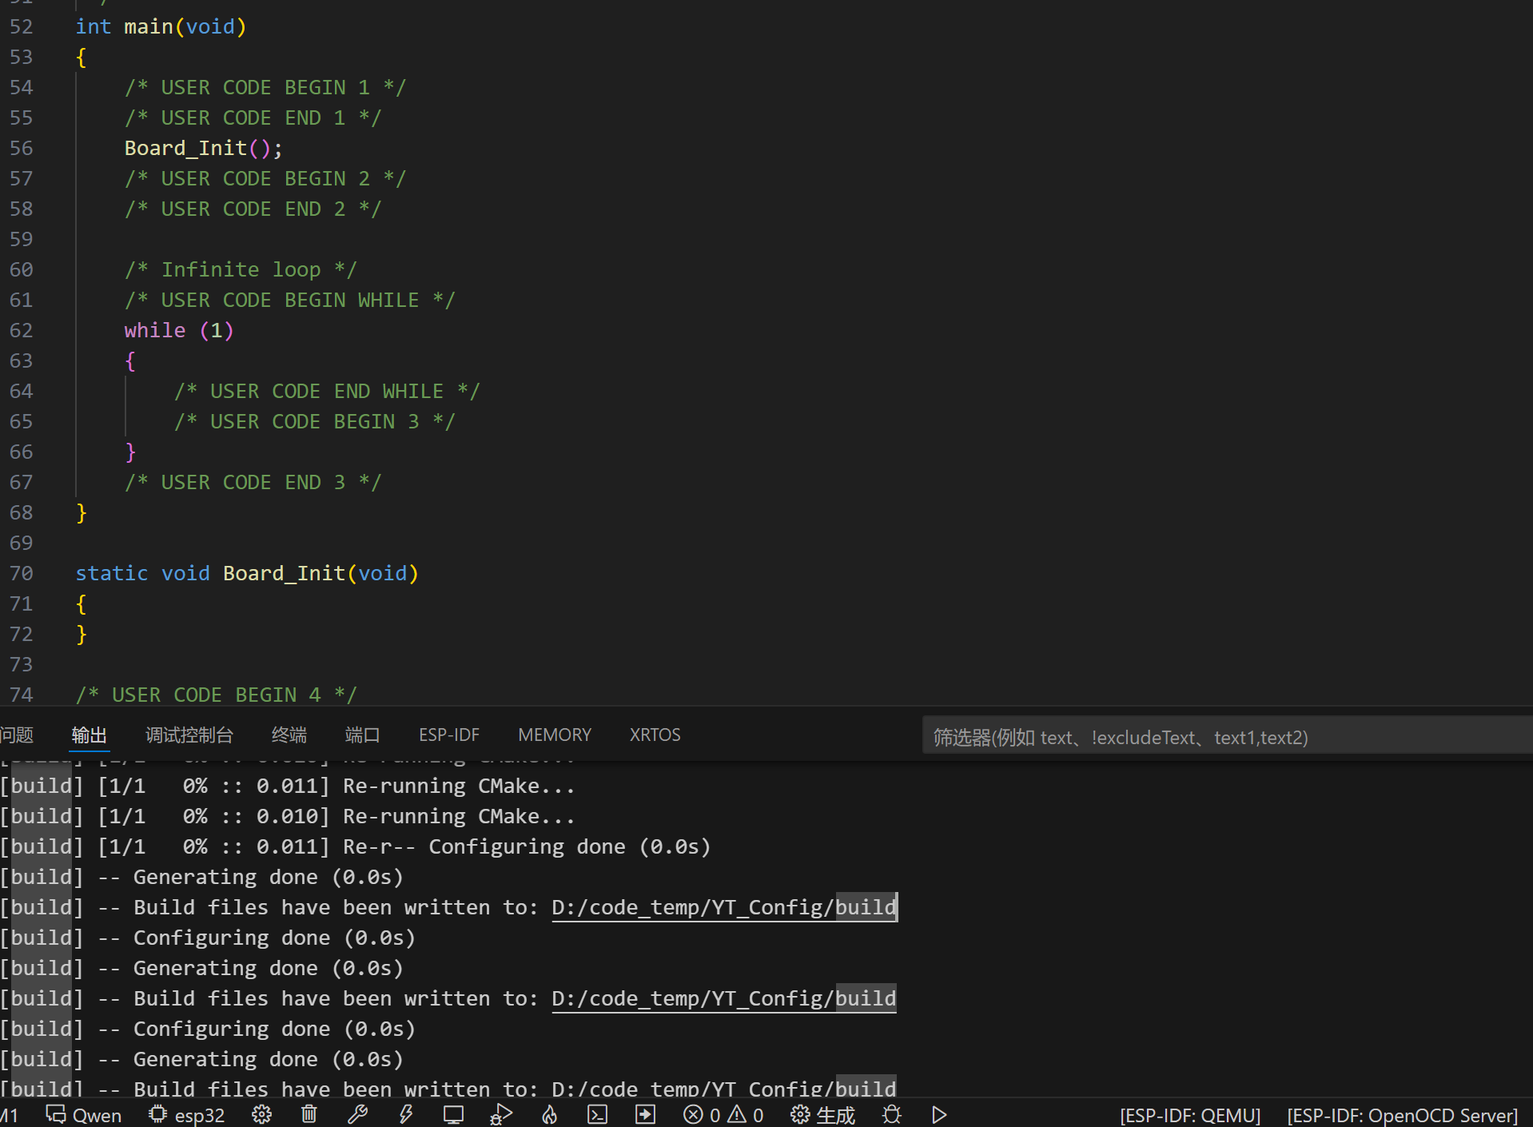Image resolution: width=1533 pixels, height=1127 pixels.
Task: Click the closing brace on line 68
Action: coord(81,512)
